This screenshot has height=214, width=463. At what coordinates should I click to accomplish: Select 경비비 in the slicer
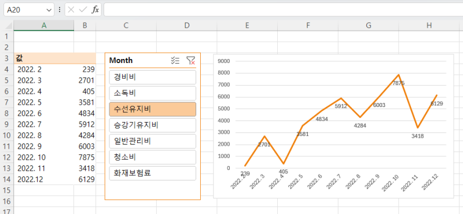[153, 78]
